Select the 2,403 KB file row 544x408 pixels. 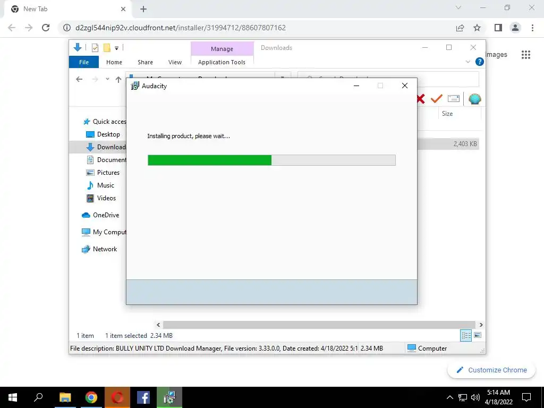click(448, 143)
